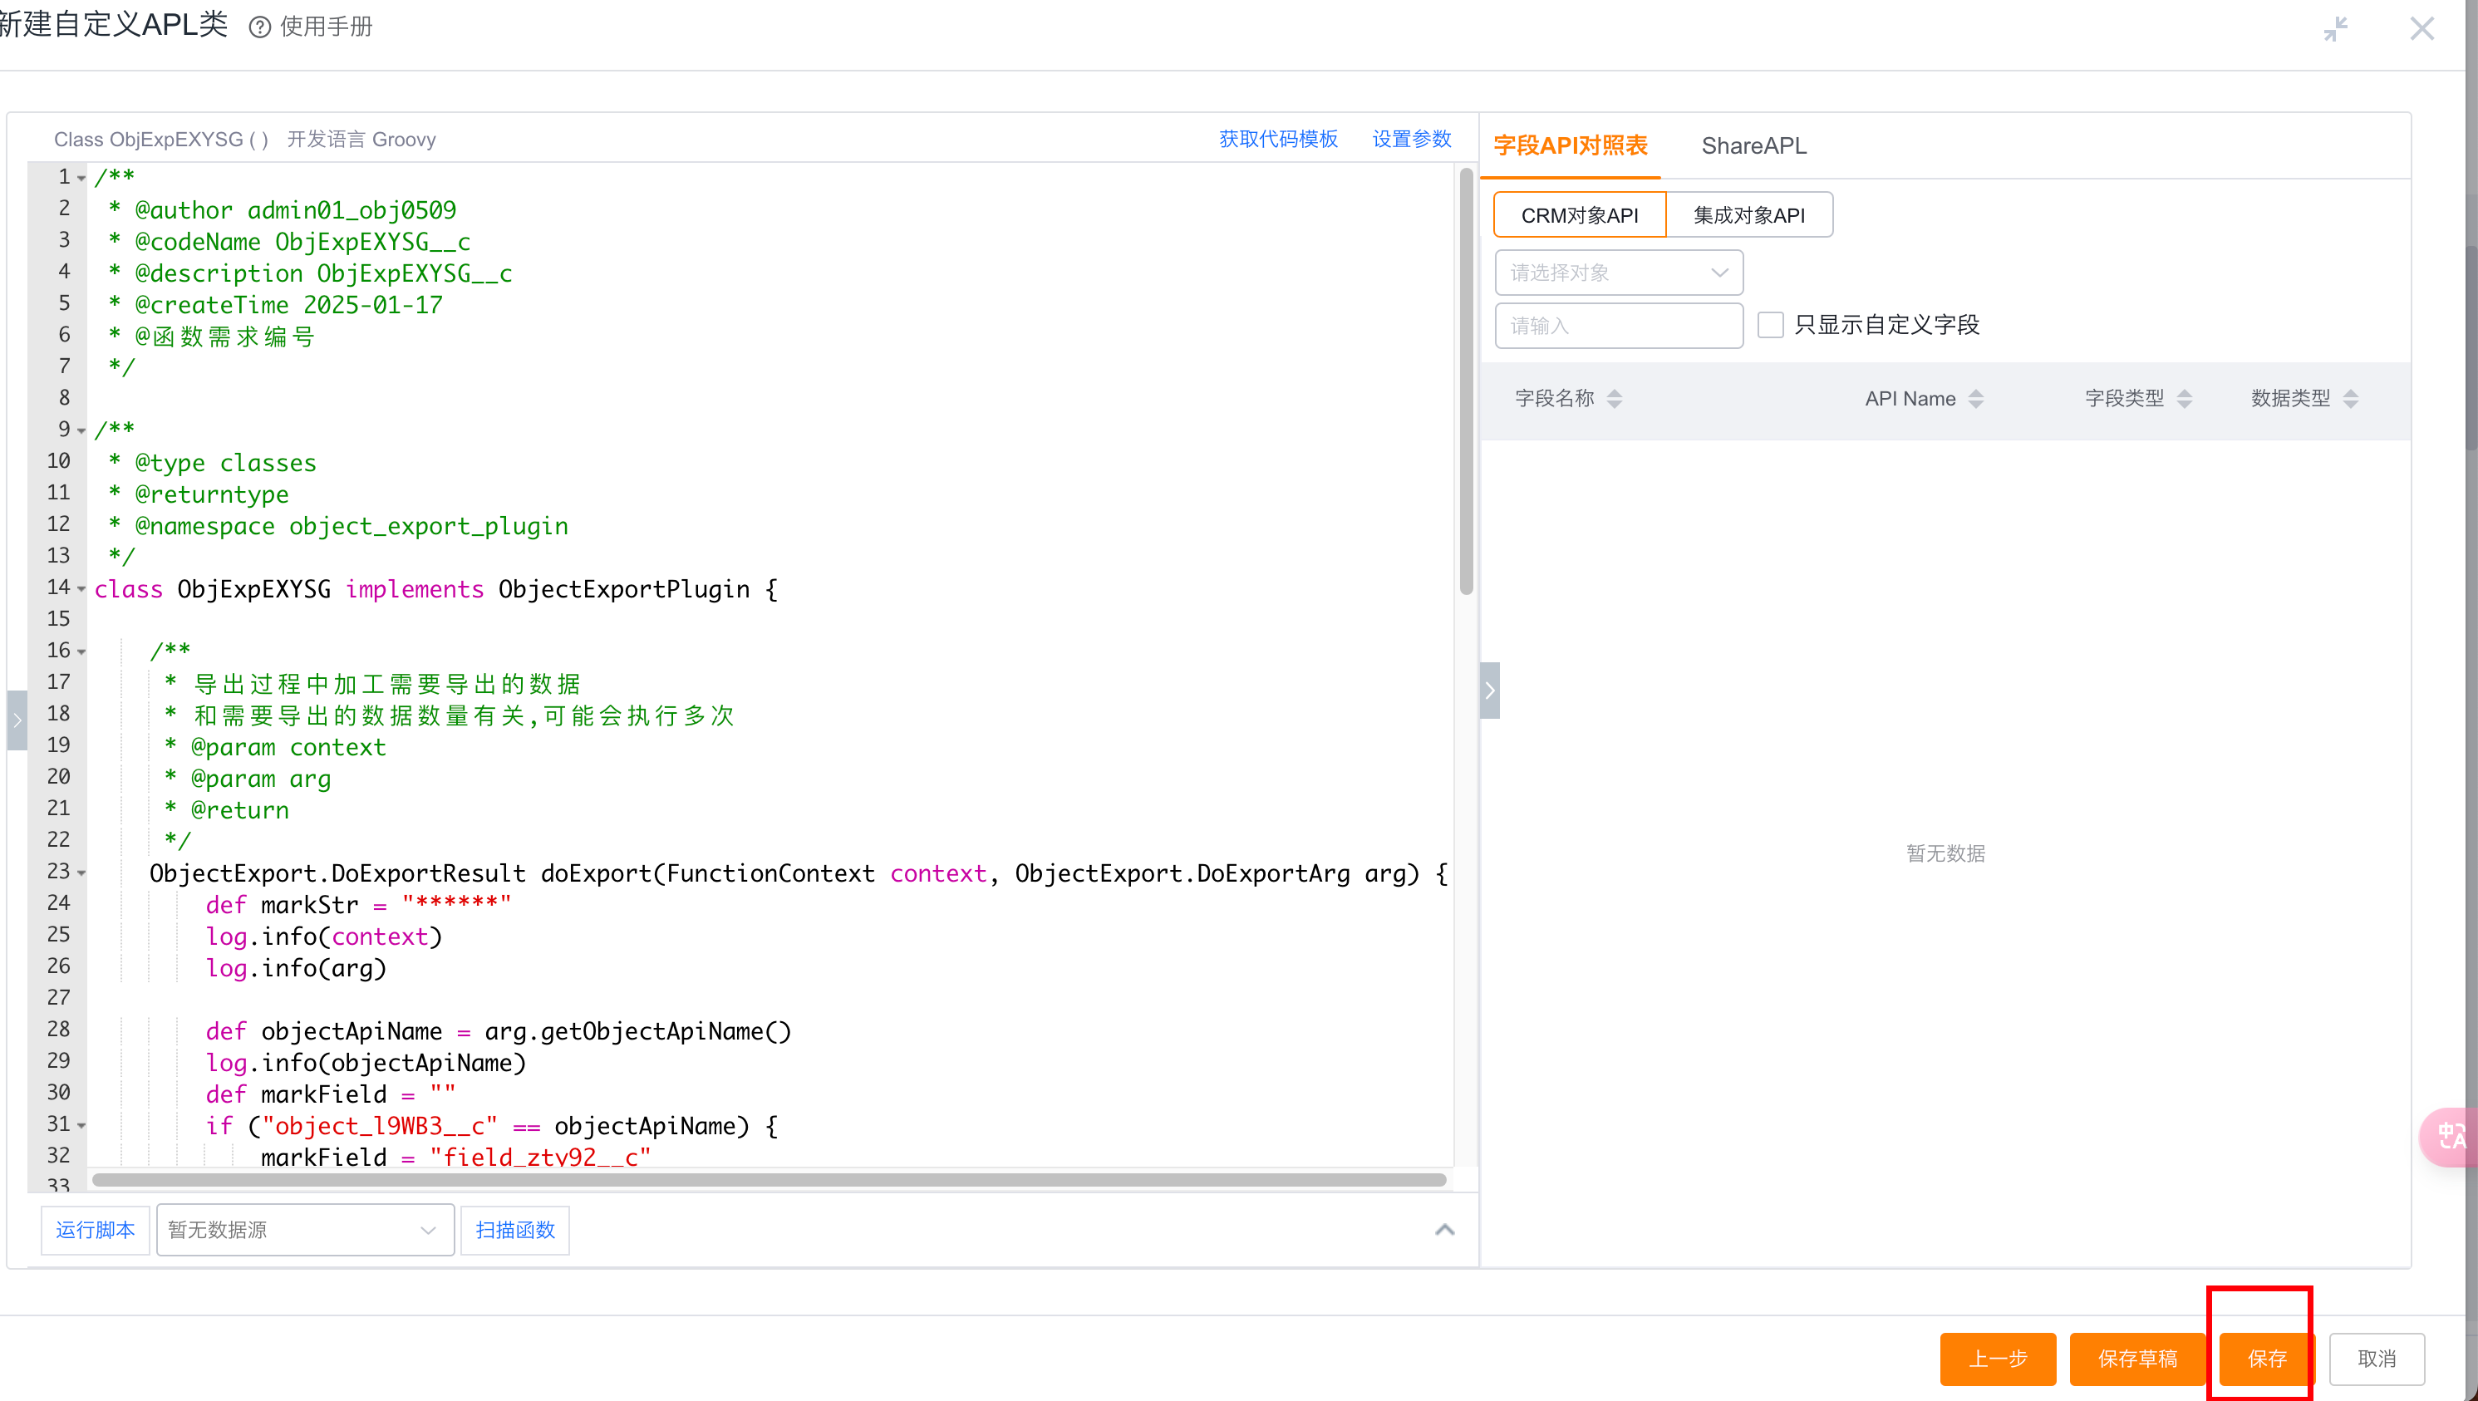The width and height of the screenshot is (2478, 1401).
Task: Click the 获取代码模板 link
Action: pos(1277,140)
